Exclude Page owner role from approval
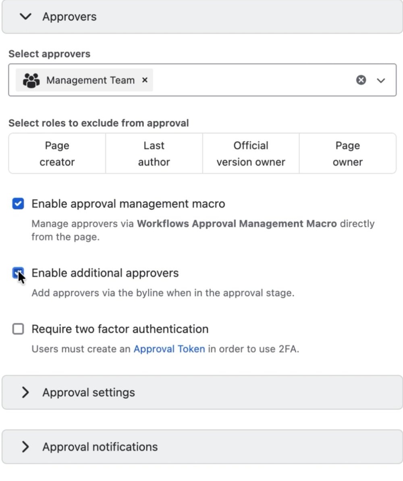 pos(348,153)
